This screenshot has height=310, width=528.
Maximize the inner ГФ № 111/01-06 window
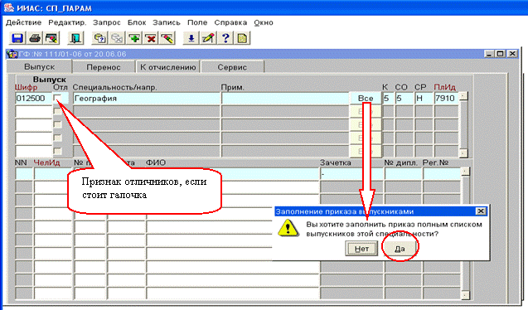click(x=501, y=54)
